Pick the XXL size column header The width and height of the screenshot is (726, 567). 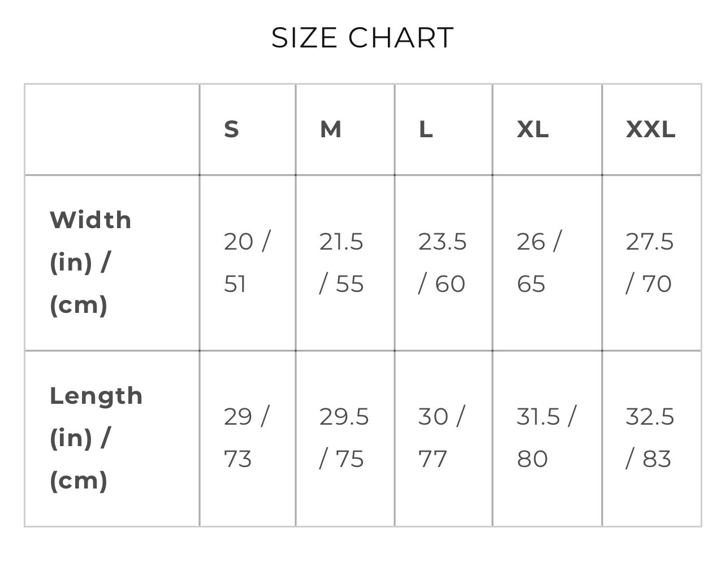[x=650, y=129]
